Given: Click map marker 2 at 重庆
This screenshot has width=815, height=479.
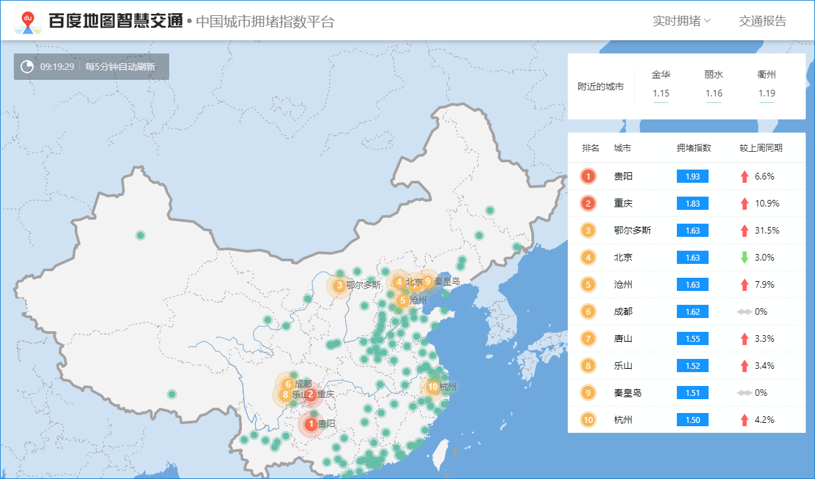Looking at the screenshot, I should click(x=310, y=395).
